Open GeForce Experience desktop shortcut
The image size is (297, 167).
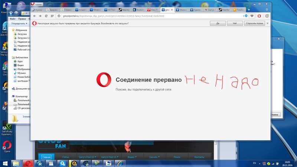pos(7,129)
